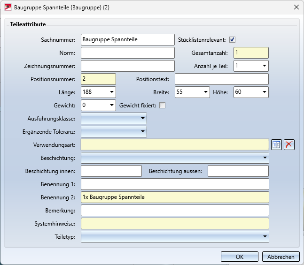Image resolution: width=304 pixels, height=265 pixels.
Task: Click into the Sachnummer field
Action: (128, 40)
